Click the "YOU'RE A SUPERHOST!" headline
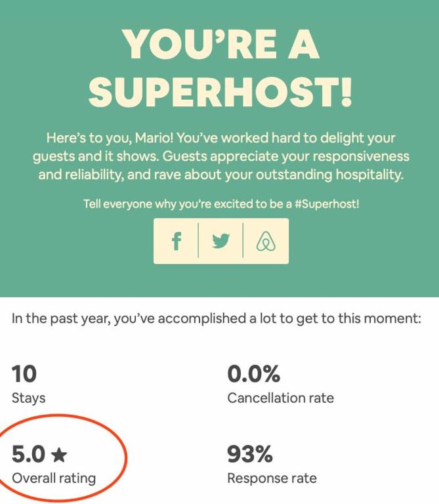439x504 pixels. click(x=220, y=68)
